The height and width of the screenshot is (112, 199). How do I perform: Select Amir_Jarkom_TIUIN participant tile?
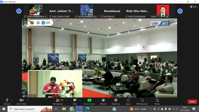[61, 11]
